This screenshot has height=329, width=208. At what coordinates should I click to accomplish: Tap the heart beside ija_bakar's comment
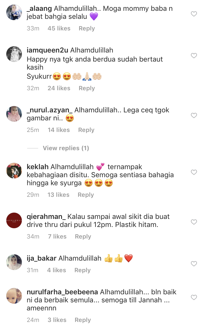194,264
